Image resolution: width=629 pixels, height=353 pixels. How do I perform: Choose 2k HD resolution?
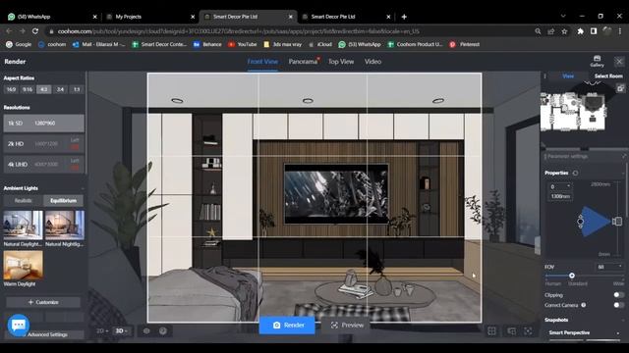[43, 144]
